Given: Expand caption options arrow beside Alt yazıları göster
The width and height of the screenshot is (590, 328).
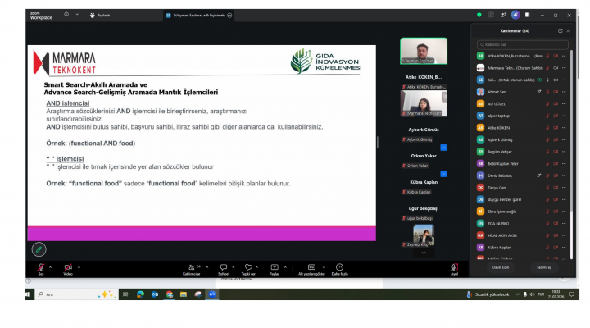Looking at the screenshot, I should coord(324,267).
